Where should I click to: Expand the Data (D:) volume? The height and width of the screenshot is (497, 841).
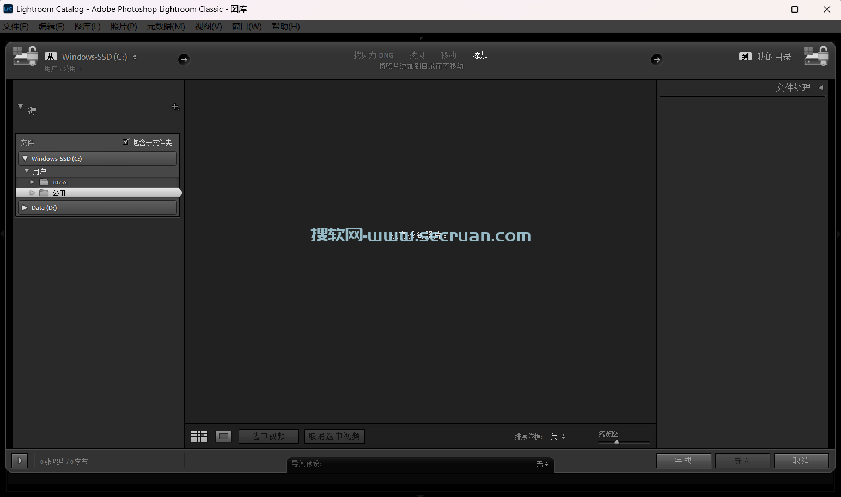point(25,208)
